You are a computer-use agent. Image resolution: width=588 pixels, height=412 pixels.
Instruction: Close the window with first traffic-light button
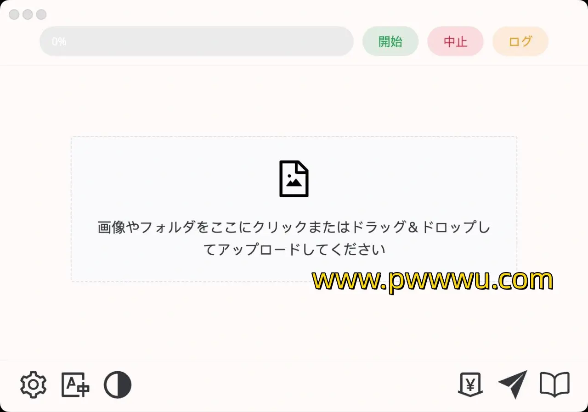(x=14, y=15)
